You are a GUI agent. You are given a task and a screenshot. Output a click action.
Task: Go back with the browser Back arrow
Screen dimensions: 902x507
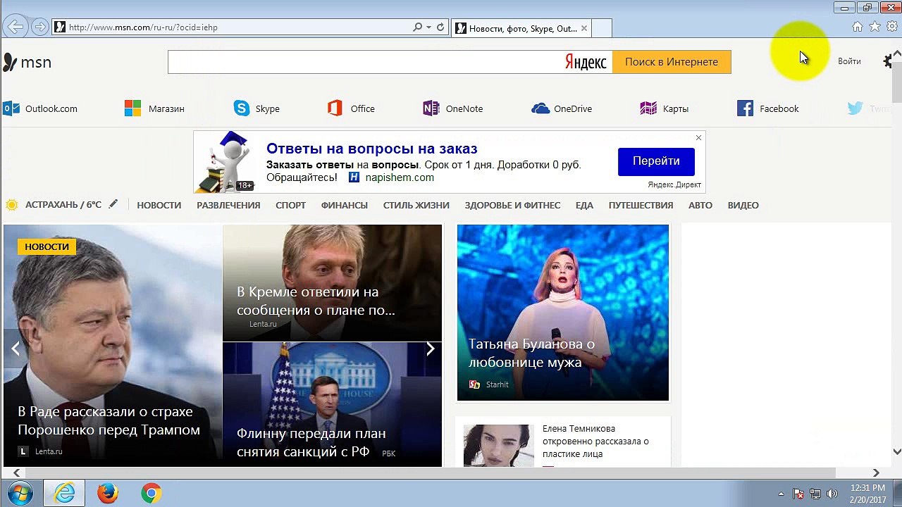pyautogui.click(x=16, y=27)
